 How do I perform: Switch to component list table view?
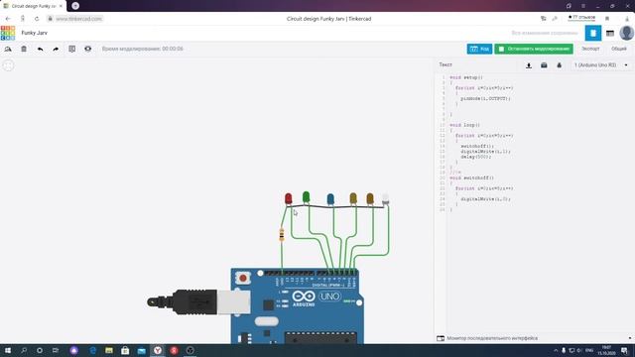point(610,33)
